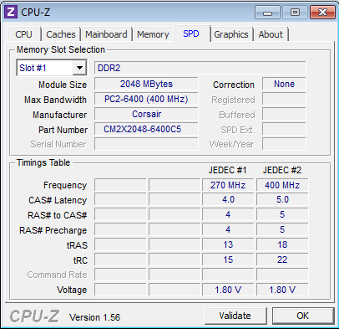Click RAS# Precharge value 5
The width and height of the screenshot is (339, 329).
click(x=282, y=229)
